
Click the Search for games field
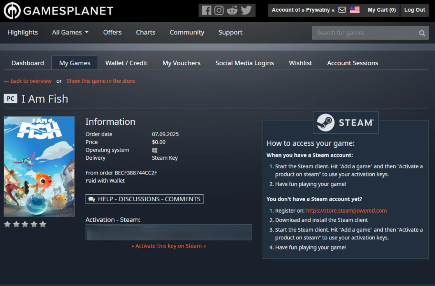(x=364, y=33)
